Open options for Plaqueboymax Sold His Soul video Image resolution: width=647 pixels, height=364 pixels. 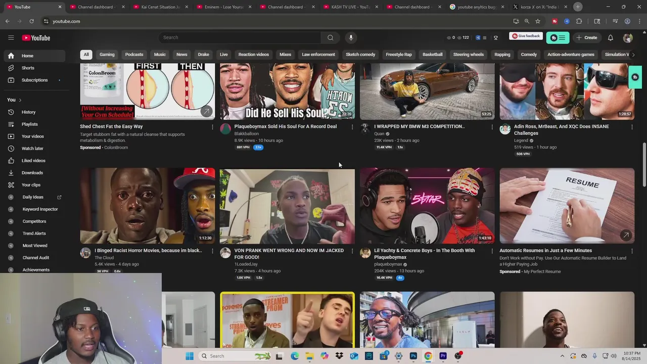pos(352,127)
